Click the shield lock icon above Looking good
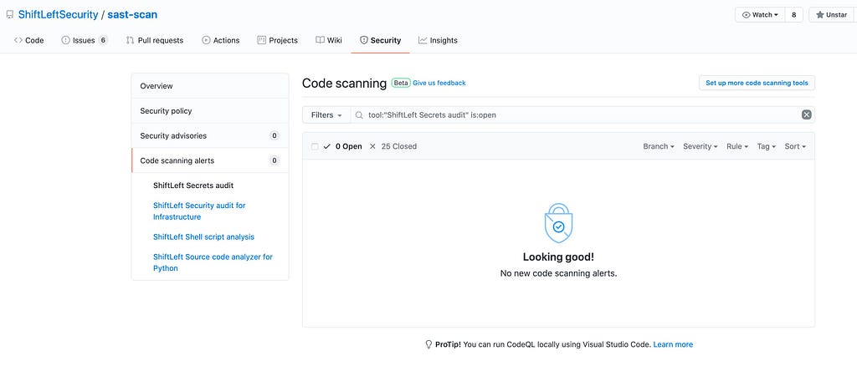This screenshot has height=366, width=857. tap(558, 223)
